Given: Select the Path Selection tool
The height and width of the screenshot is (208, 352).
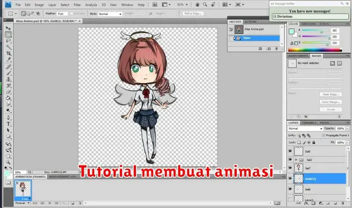Looking at the screenshot, I should pos(8,130).
